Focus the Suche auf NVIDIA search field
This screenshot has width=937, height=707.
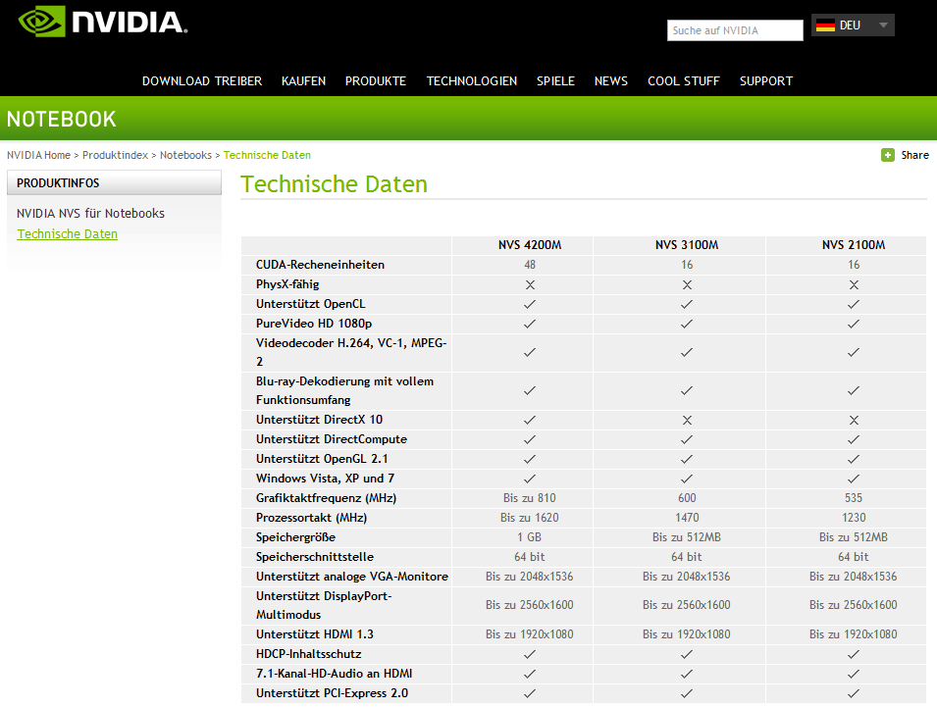click(x=735, y=30)
